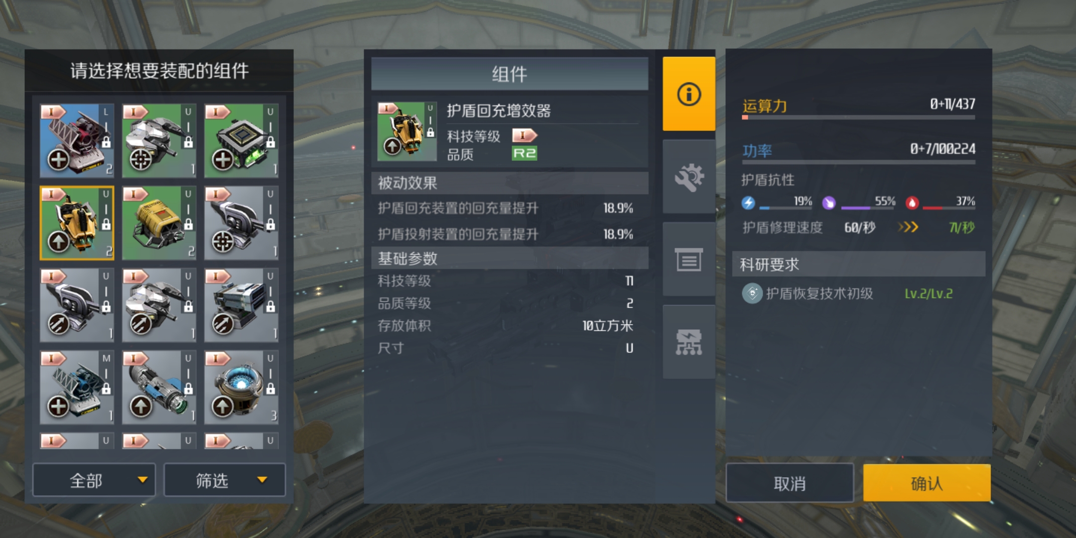Select the glowing blue ring component
Screen dimensions: 1076x538
pyautogui.click(x=241, y=388)
